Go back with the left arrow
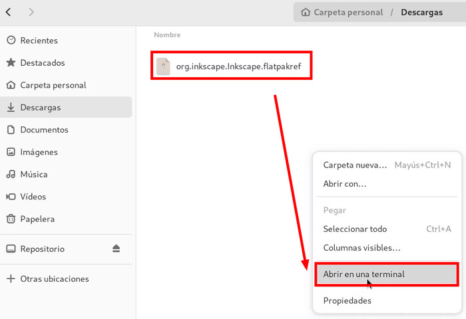Screen dimensions: 466x319 (8, 12)
